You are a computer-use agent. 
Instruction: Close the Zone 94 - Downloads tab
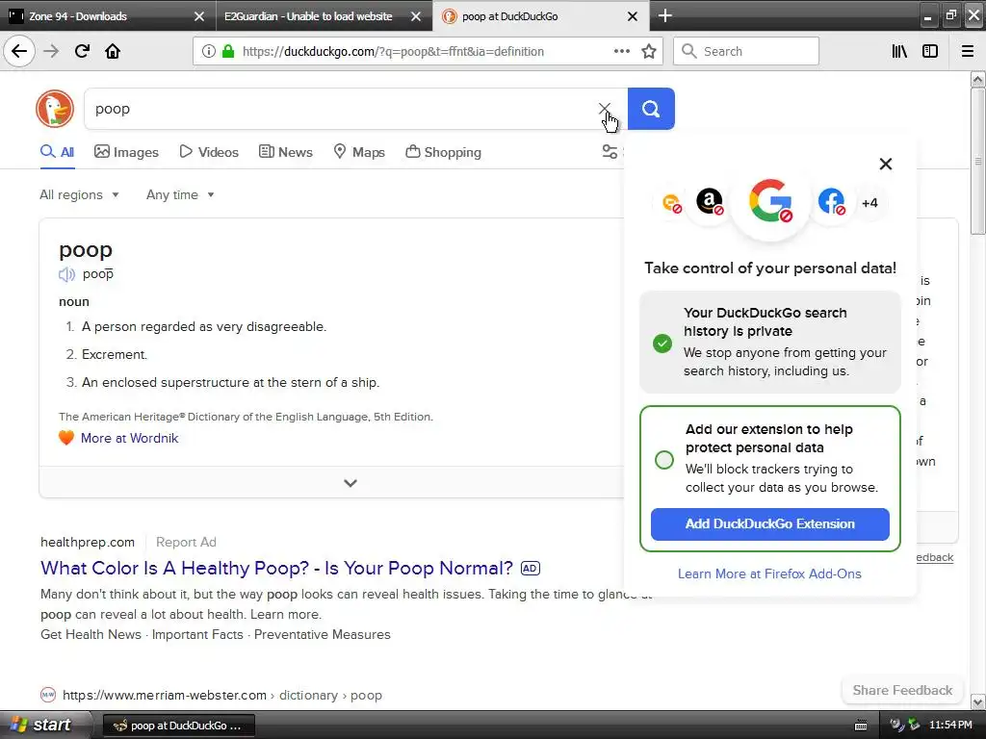point(199,16)
